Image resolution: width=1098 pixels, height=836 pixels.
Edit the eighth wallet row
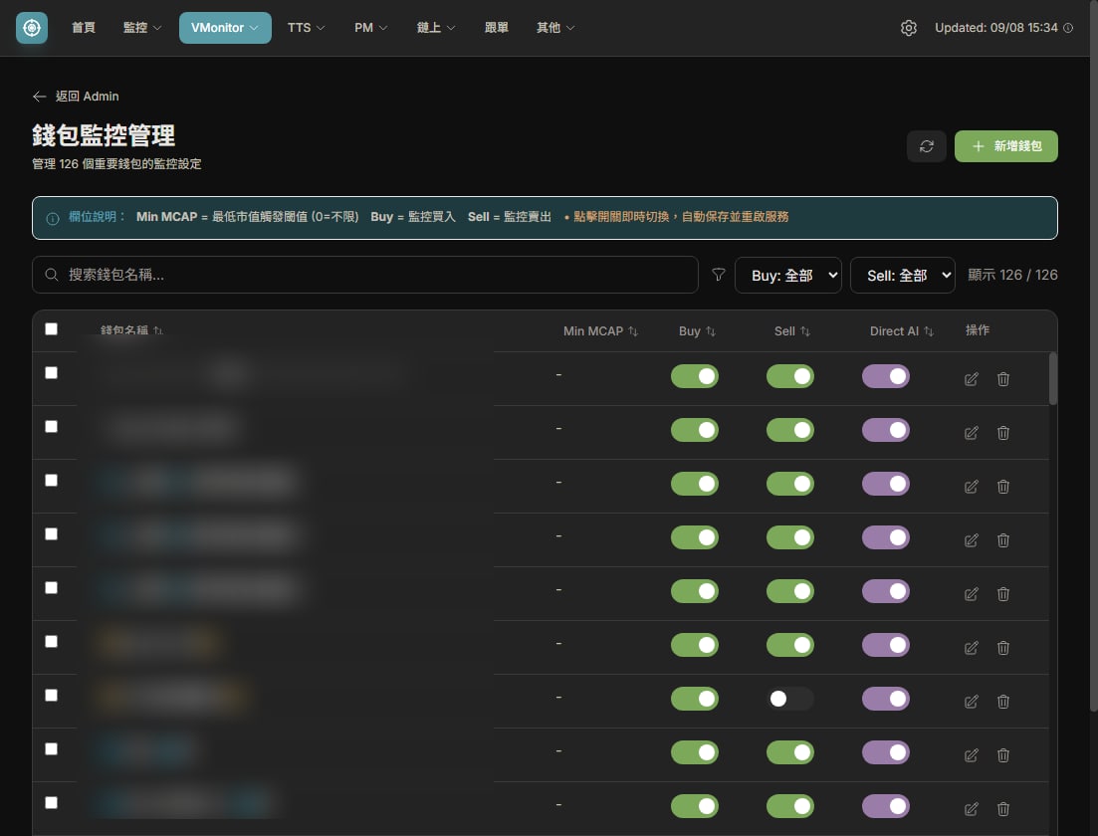972,755
